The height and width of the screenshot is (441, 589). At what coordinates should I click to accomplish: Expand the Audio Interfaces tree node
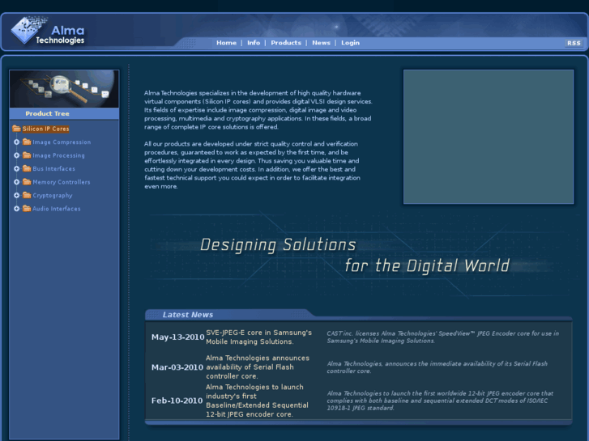(x=16, y=209)
